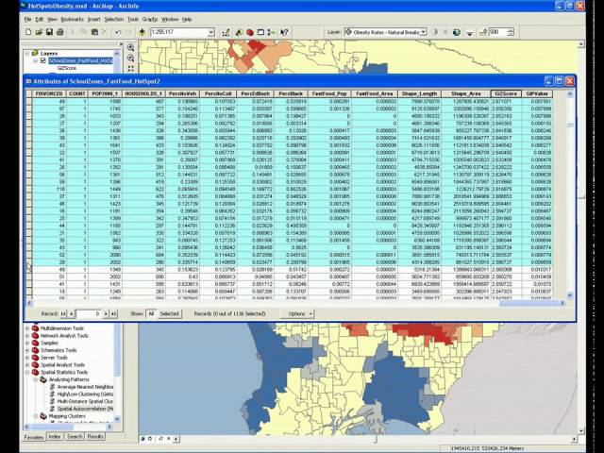Open the Options dropdown in attribute table
Image resolution: width=604 pixels, height=453 pixels.
pyautogui.click(x=297, y=313)
